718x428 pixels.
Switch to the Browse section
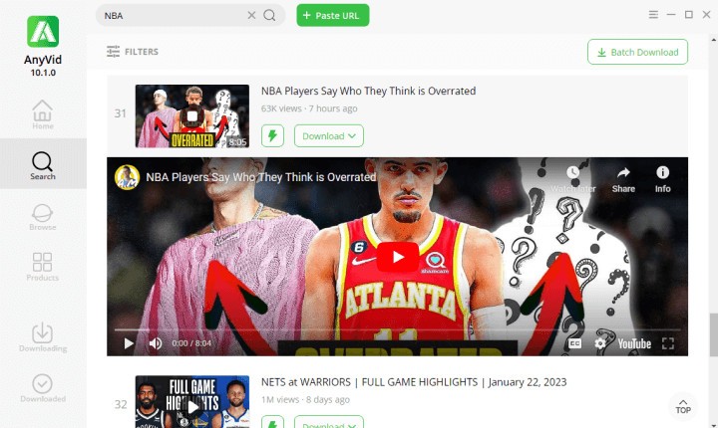click(42, 216)
